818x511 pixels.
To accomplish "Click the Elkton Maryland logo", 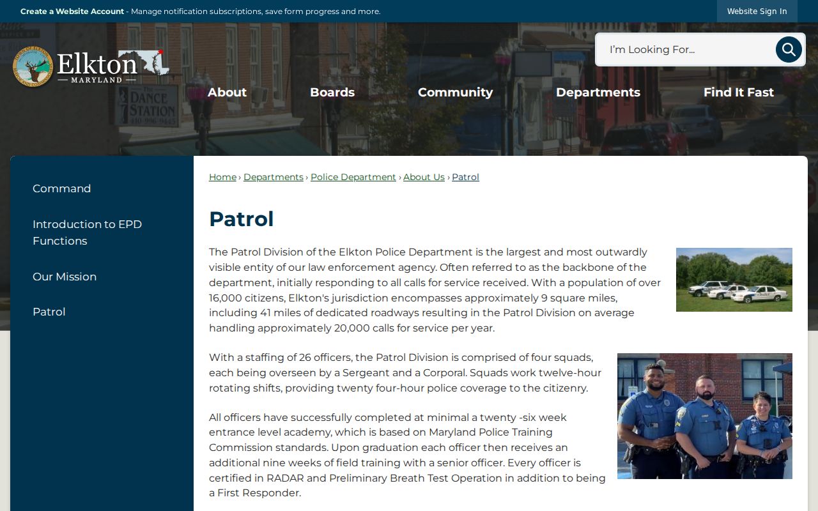I will [91, 66].
